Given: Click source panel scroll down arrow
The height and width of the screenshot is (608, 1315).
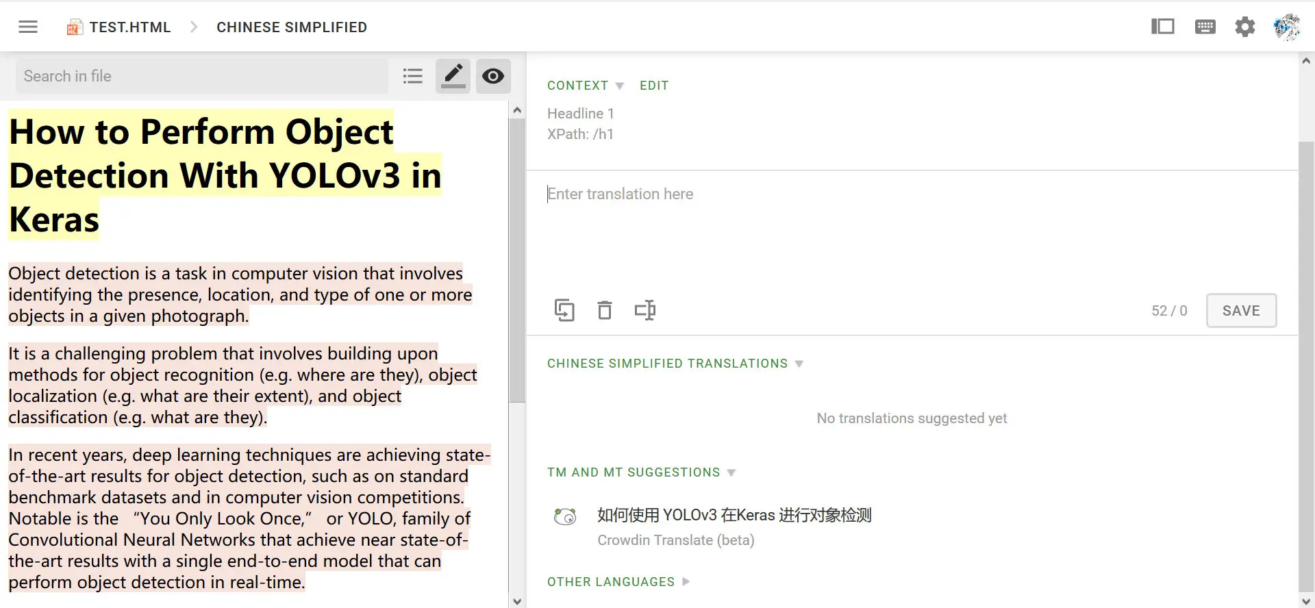Looking at the screenshot, I should [517, 601].
